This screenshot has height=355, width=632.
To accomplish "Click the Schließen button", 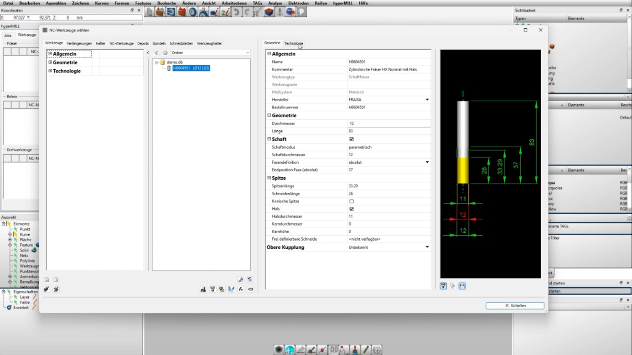I will click(515, 306).
